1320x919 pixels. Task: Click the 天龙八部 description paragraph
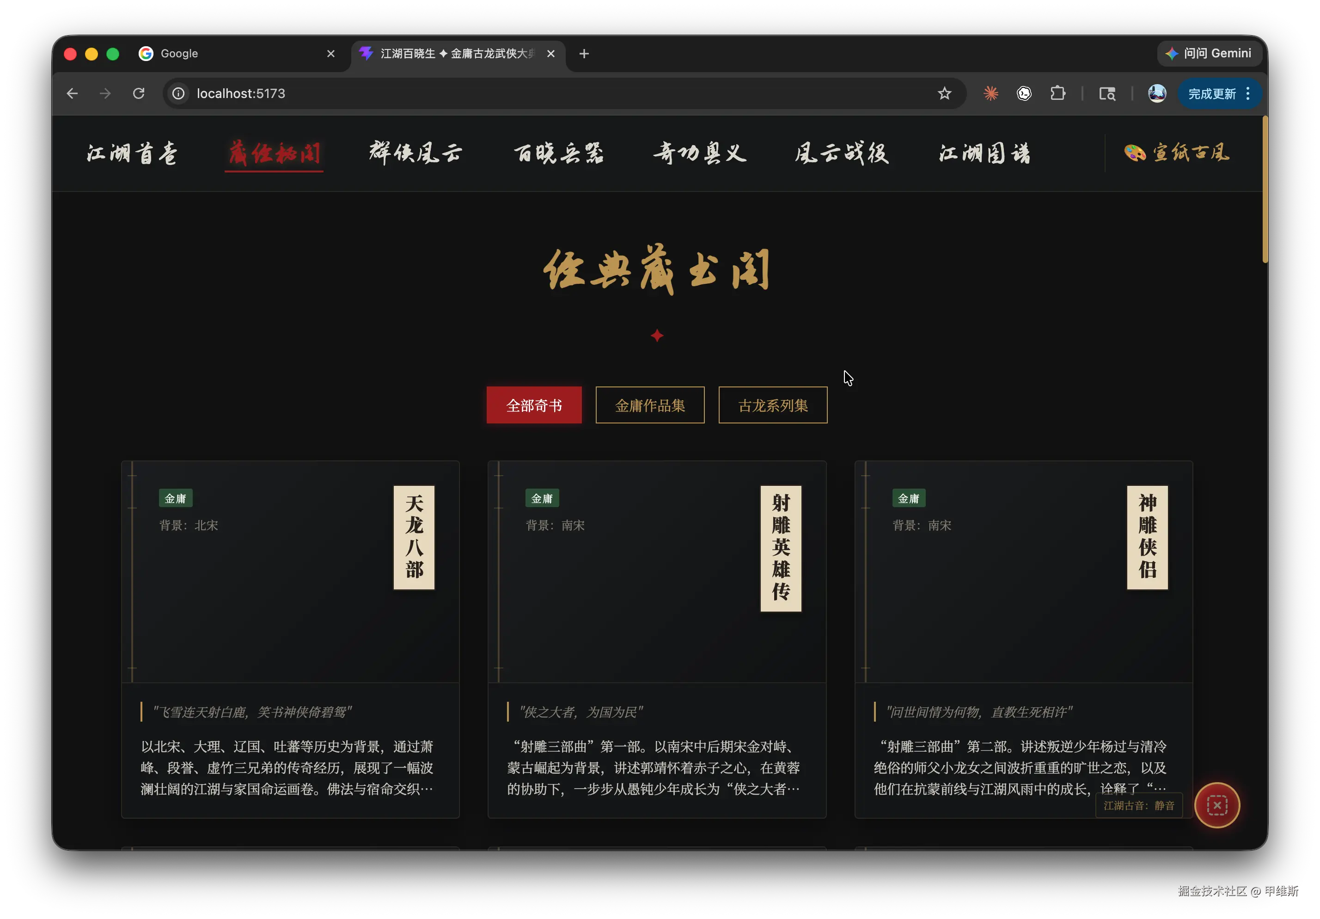click(x=287, y=768)
